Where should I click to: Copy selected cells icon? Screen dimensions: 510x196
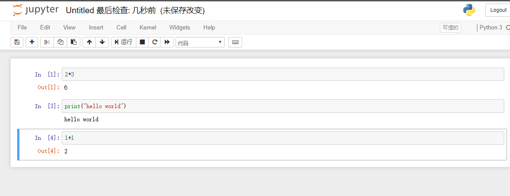60,42
